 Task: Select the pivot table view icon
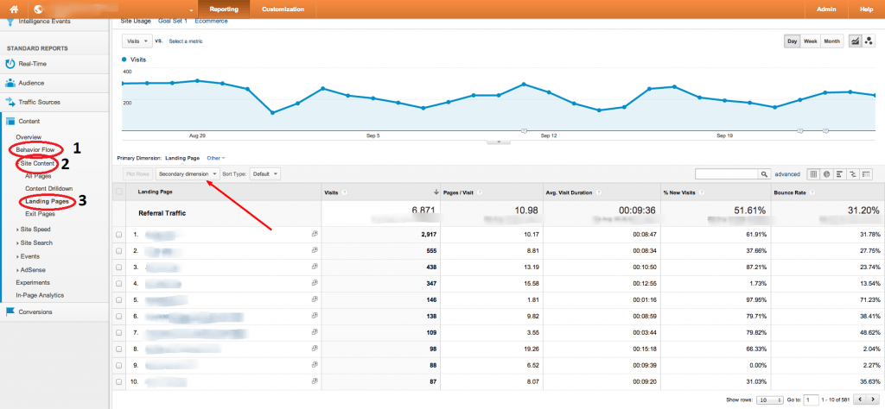[x=866, y=173]
